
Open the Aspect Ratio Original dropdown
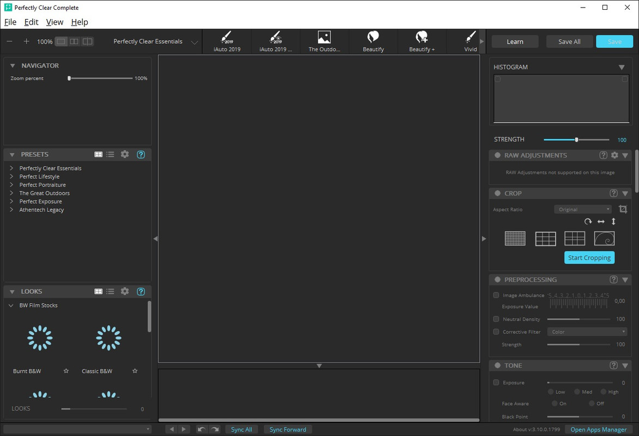(583, 209)
